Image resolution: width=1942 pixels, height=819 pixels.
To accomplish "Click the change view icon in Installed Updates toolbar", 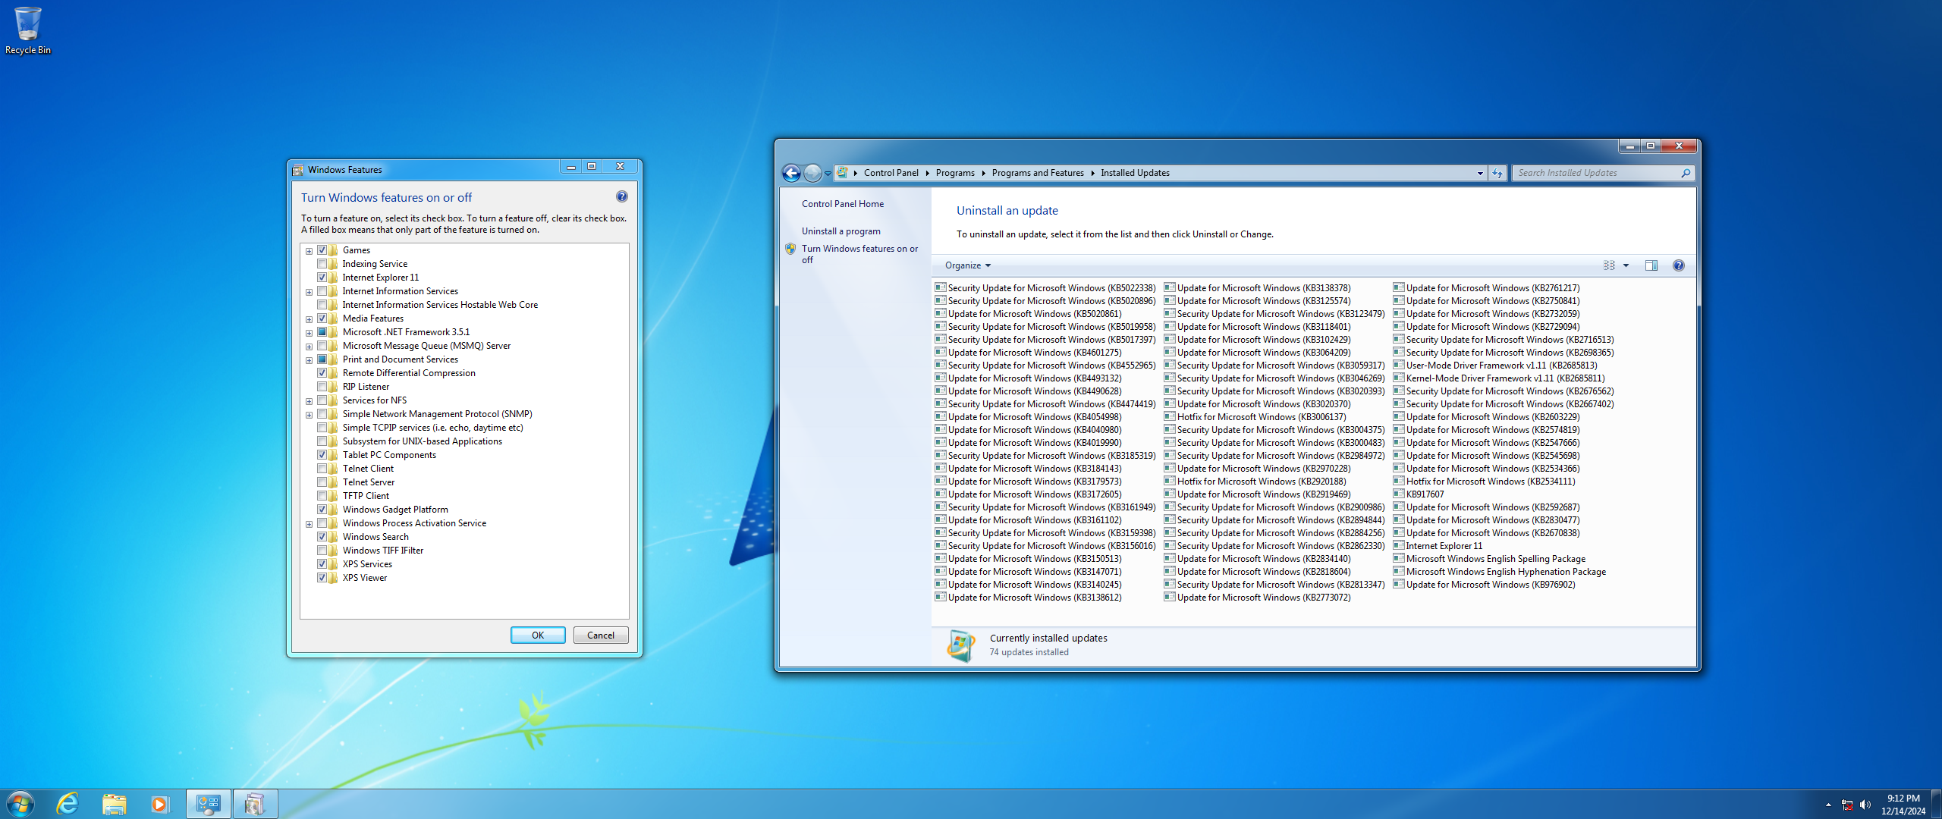I will click(x=1610, y=265).
